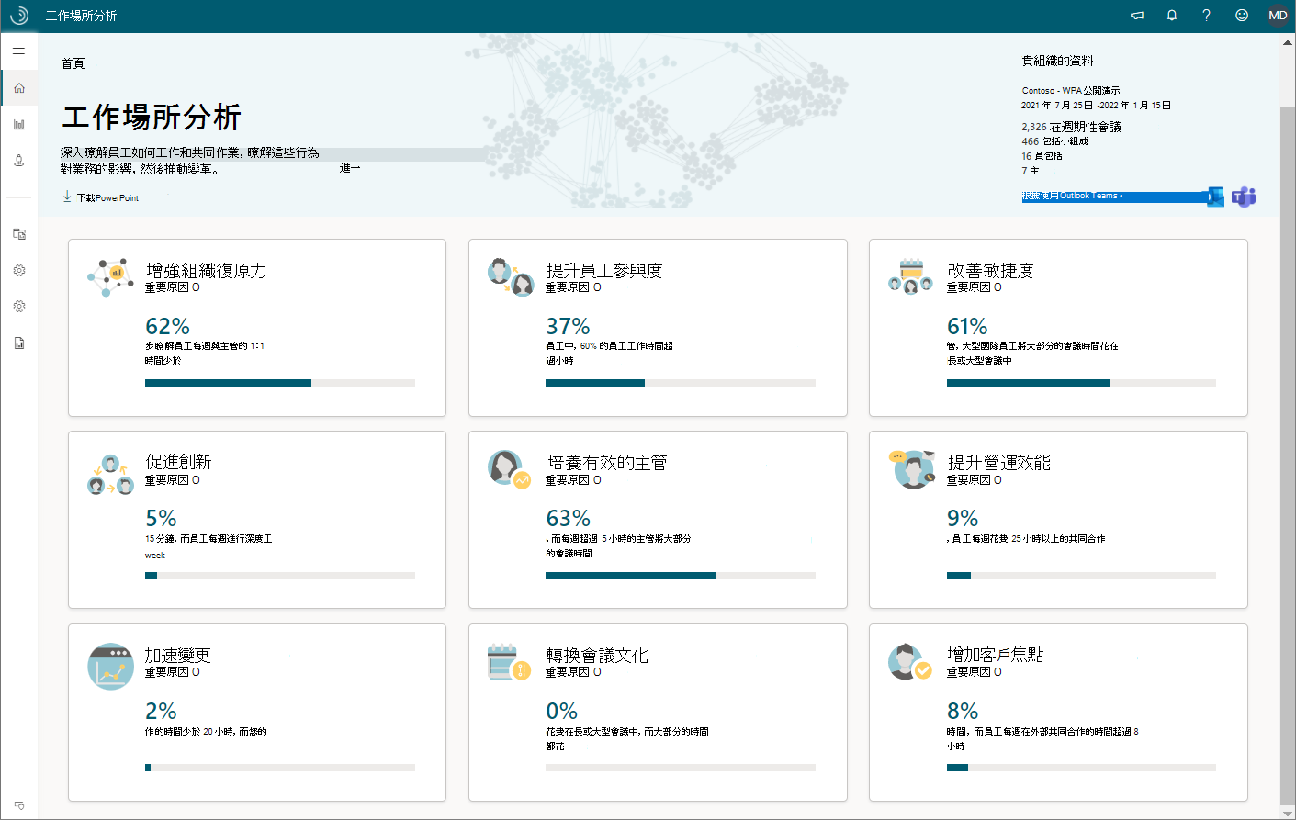Click the network icon on the 增強組織復原力 card
Viewport: 1296px width, 820px height.
tap(110, 276)
